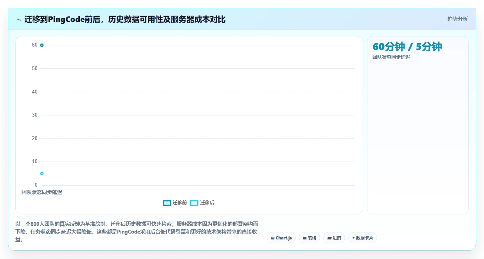Click the 迁移后 legend color box
Image resolution: width=484 pixels, height=259 pixels.
click(194, 203)
